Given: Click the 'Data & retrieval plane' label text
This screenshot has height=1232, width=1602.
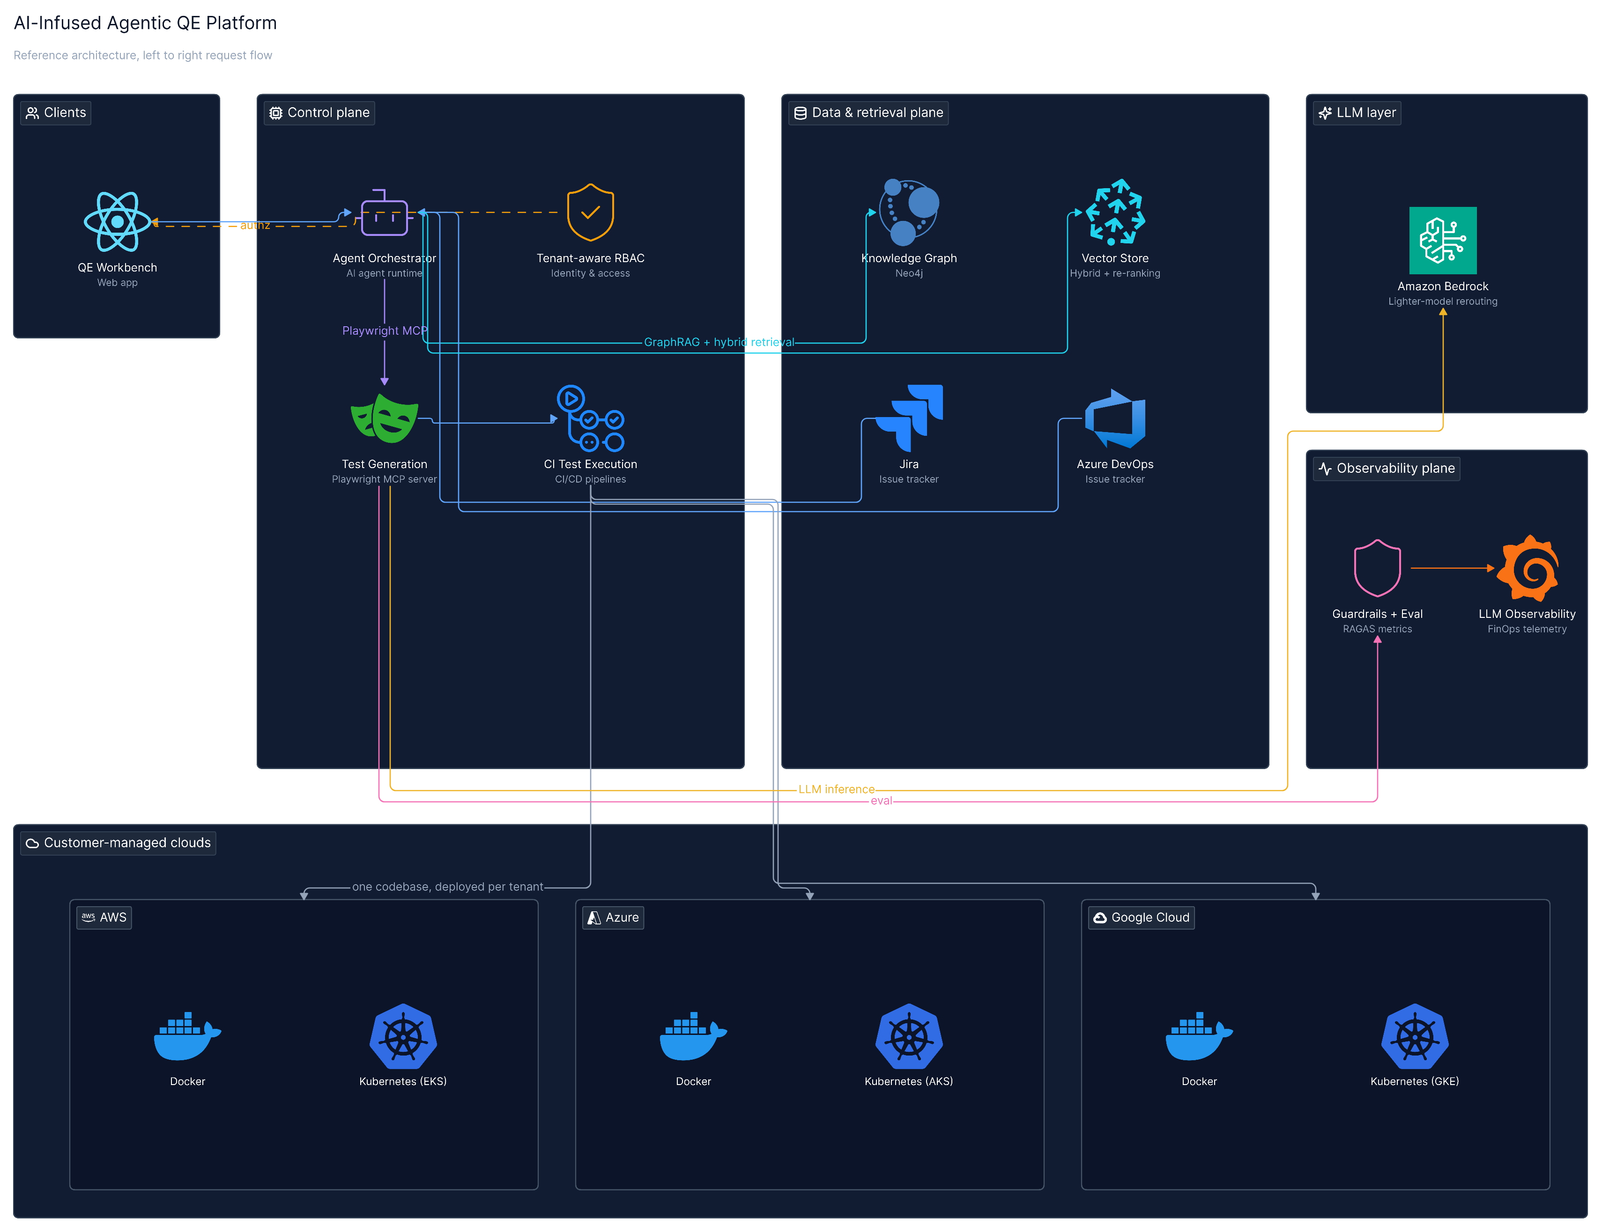Looking at the screenshot, I should [x=877, y=112].
